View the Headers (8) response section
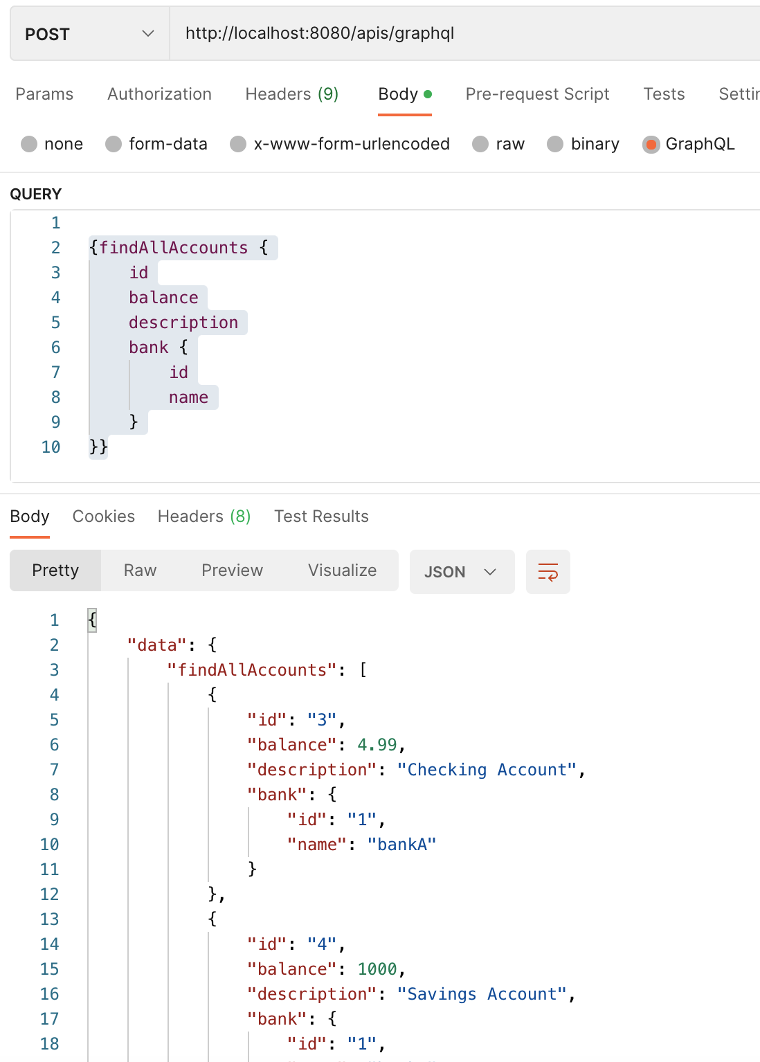 coord(203,516)
